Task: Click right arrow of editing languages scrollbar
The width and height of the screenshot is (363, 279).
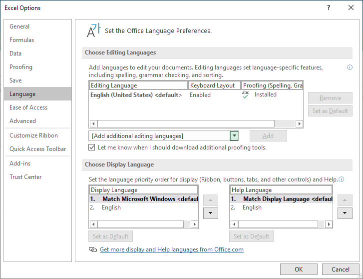Action: click(299, 124)
